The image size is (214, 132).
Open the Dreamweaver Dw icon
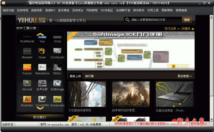57,99
